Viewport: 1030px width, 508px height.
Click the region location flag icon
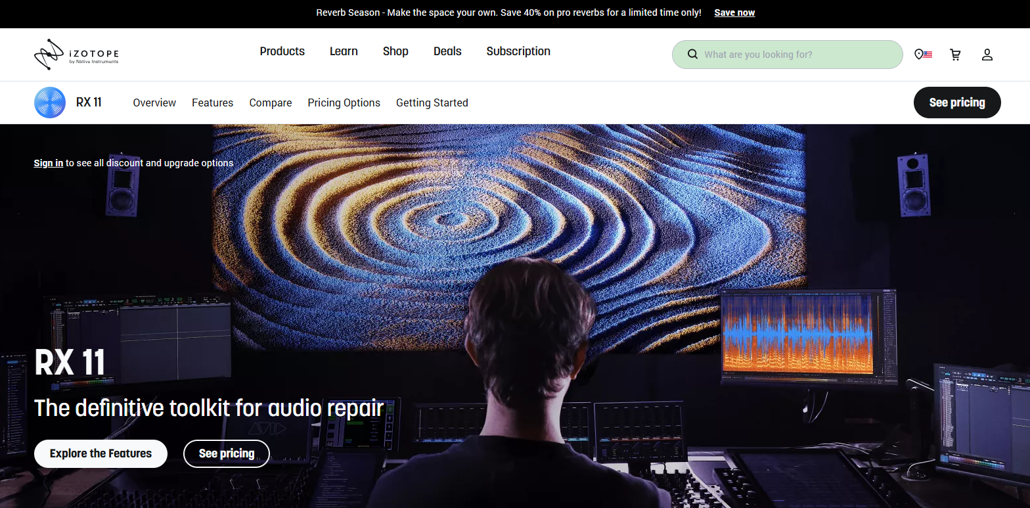tap(923, 55)
